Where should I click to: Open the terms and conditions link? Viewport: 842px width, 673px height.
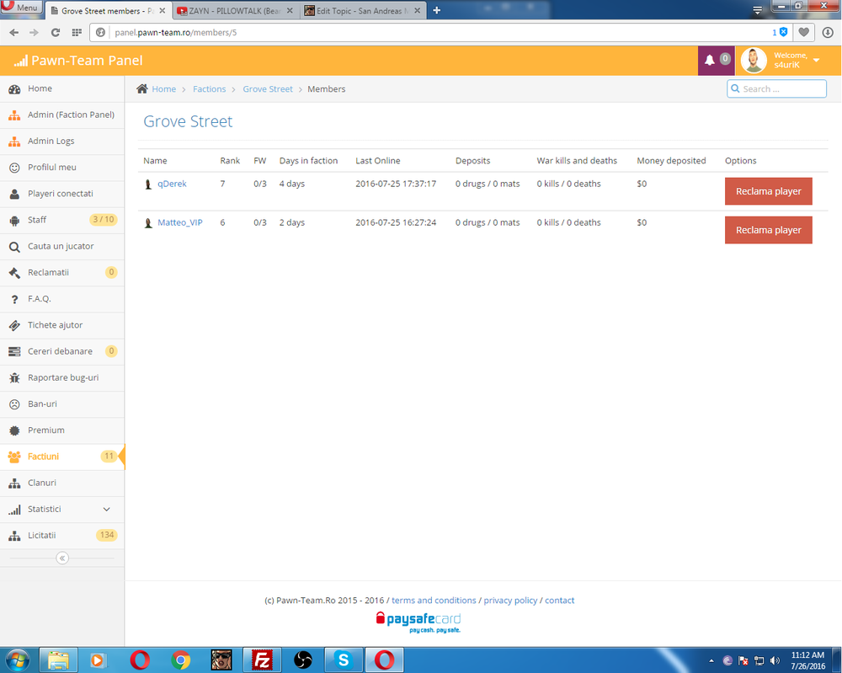pyautogui.click(x=434, y=601)
